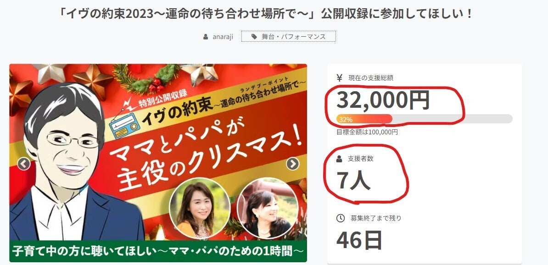Click the clock icon beside 募集終了まで残り
Viewport: 548px width, 265px height.
point(341,218)
